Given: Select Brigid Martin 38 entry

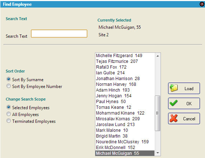Looking at the screenshot, I should tap(125, 136).
